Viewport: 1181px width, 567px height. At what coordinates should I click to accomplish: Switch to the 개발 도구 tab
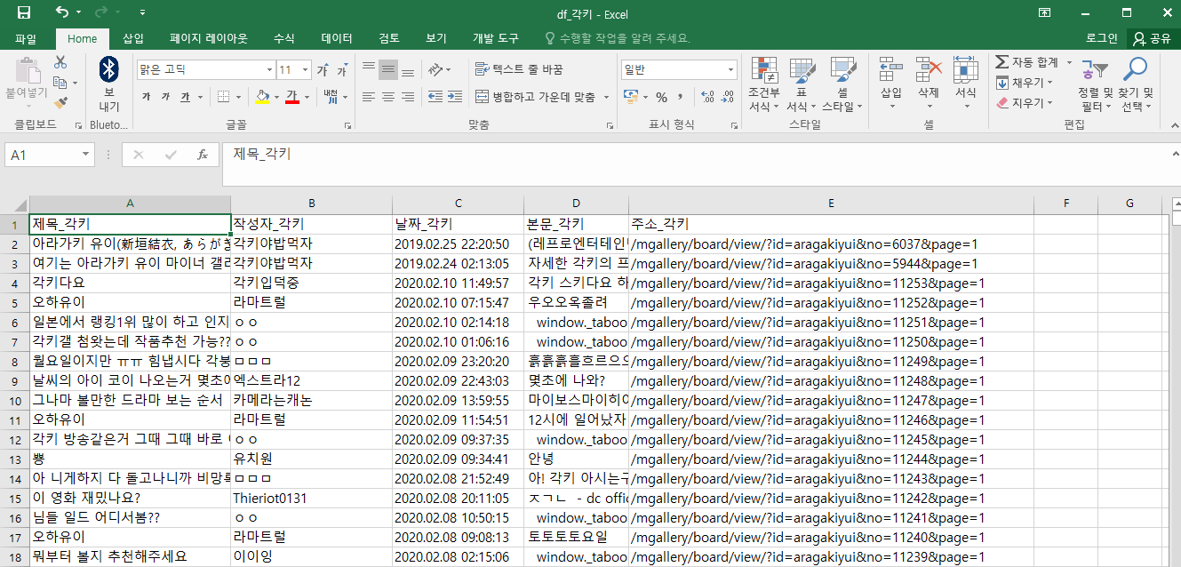495,38
